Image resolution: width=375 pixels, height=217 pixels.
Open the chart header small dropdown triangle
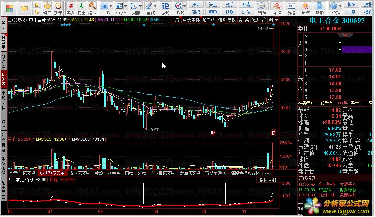click(x=277, y=20)
